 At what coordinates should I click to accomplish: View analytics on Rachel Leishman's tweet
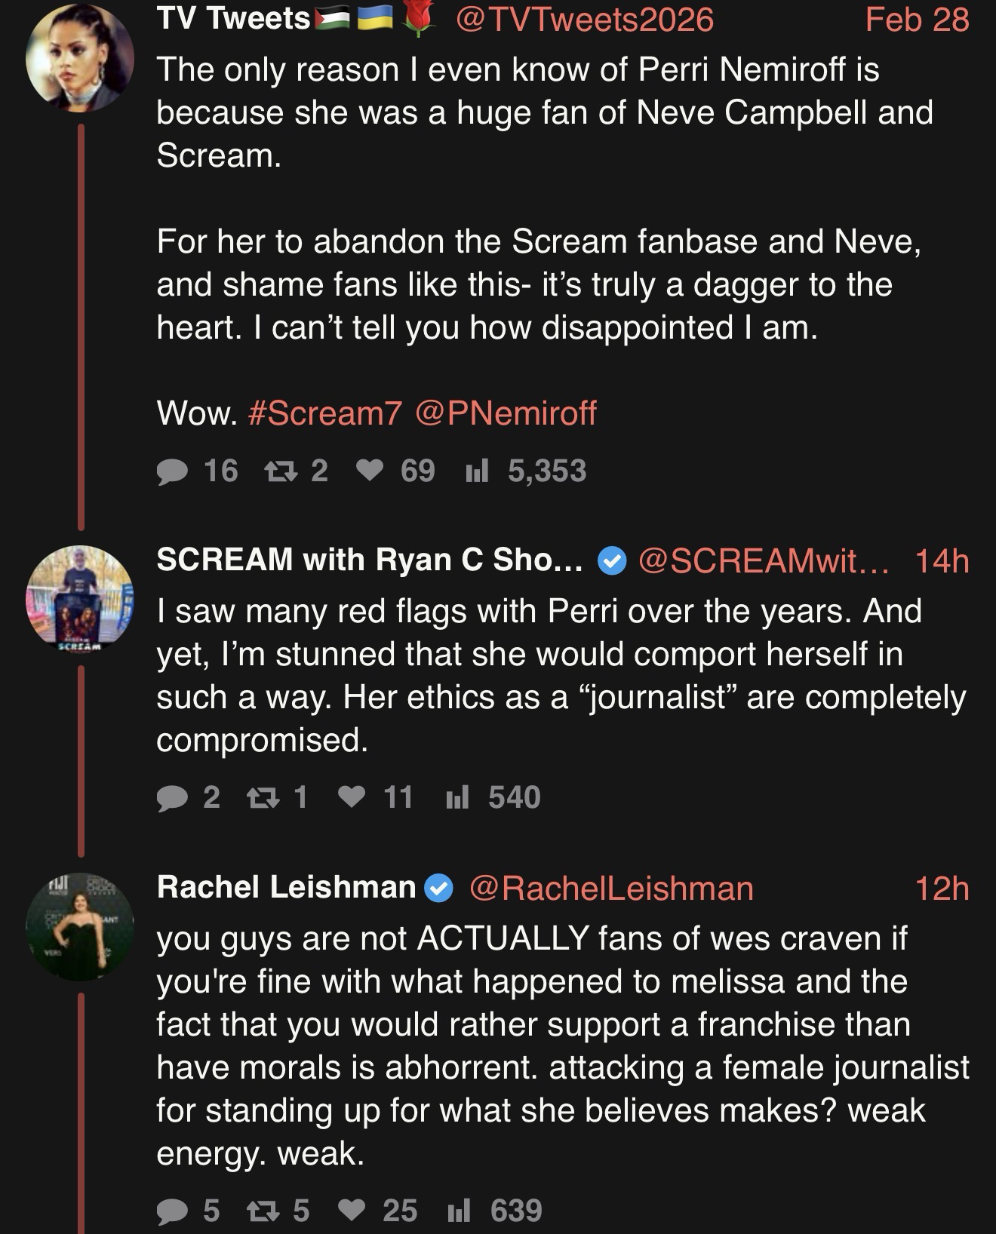point(459,1211)
